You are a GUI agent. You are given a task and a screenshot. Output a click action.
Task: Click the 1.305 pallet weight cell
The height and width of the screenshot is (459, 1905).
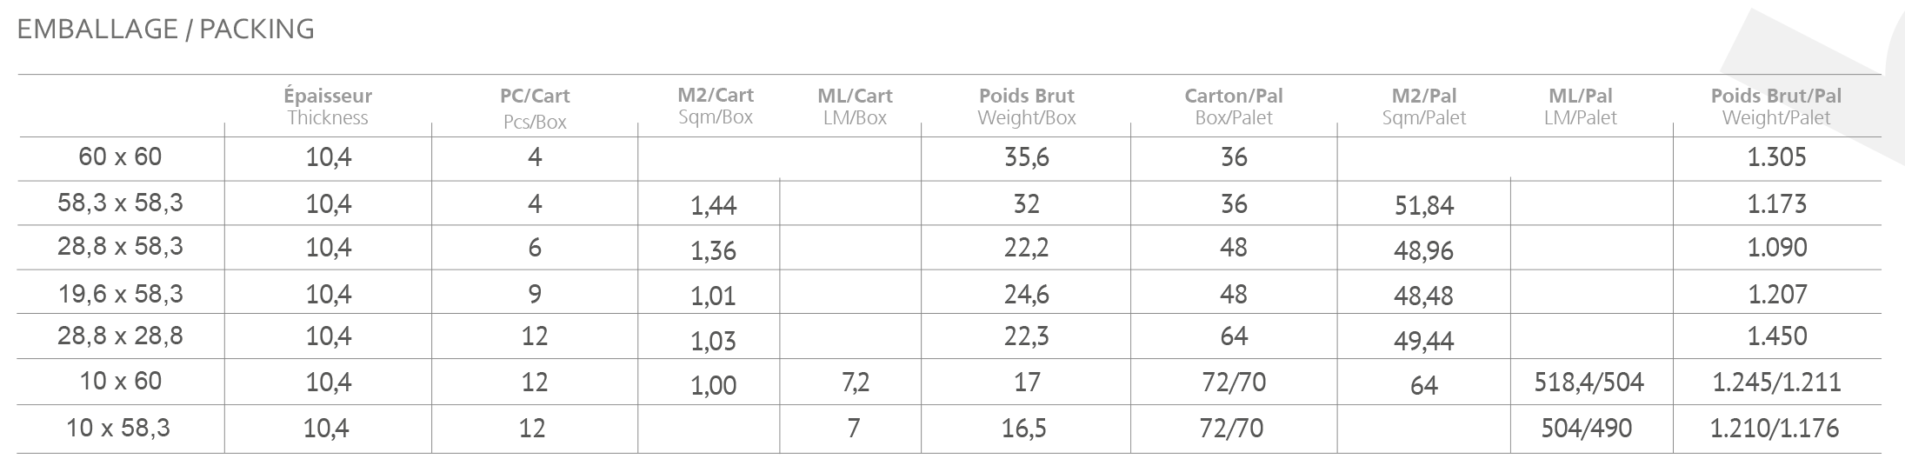1776,157
